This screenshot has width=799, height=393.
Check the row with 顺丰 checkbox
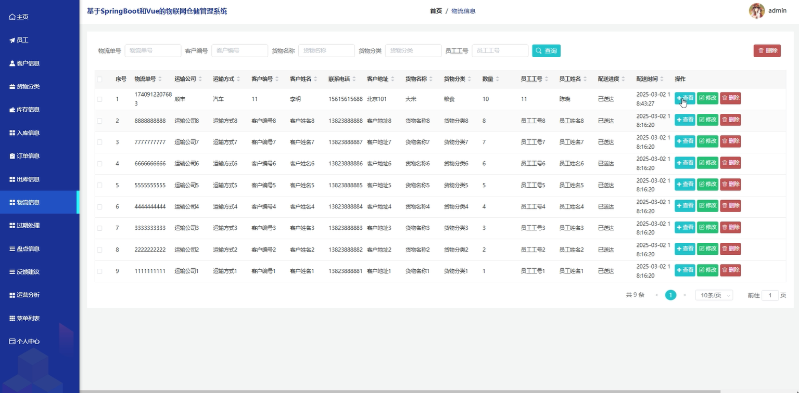(x=99, y=99)
